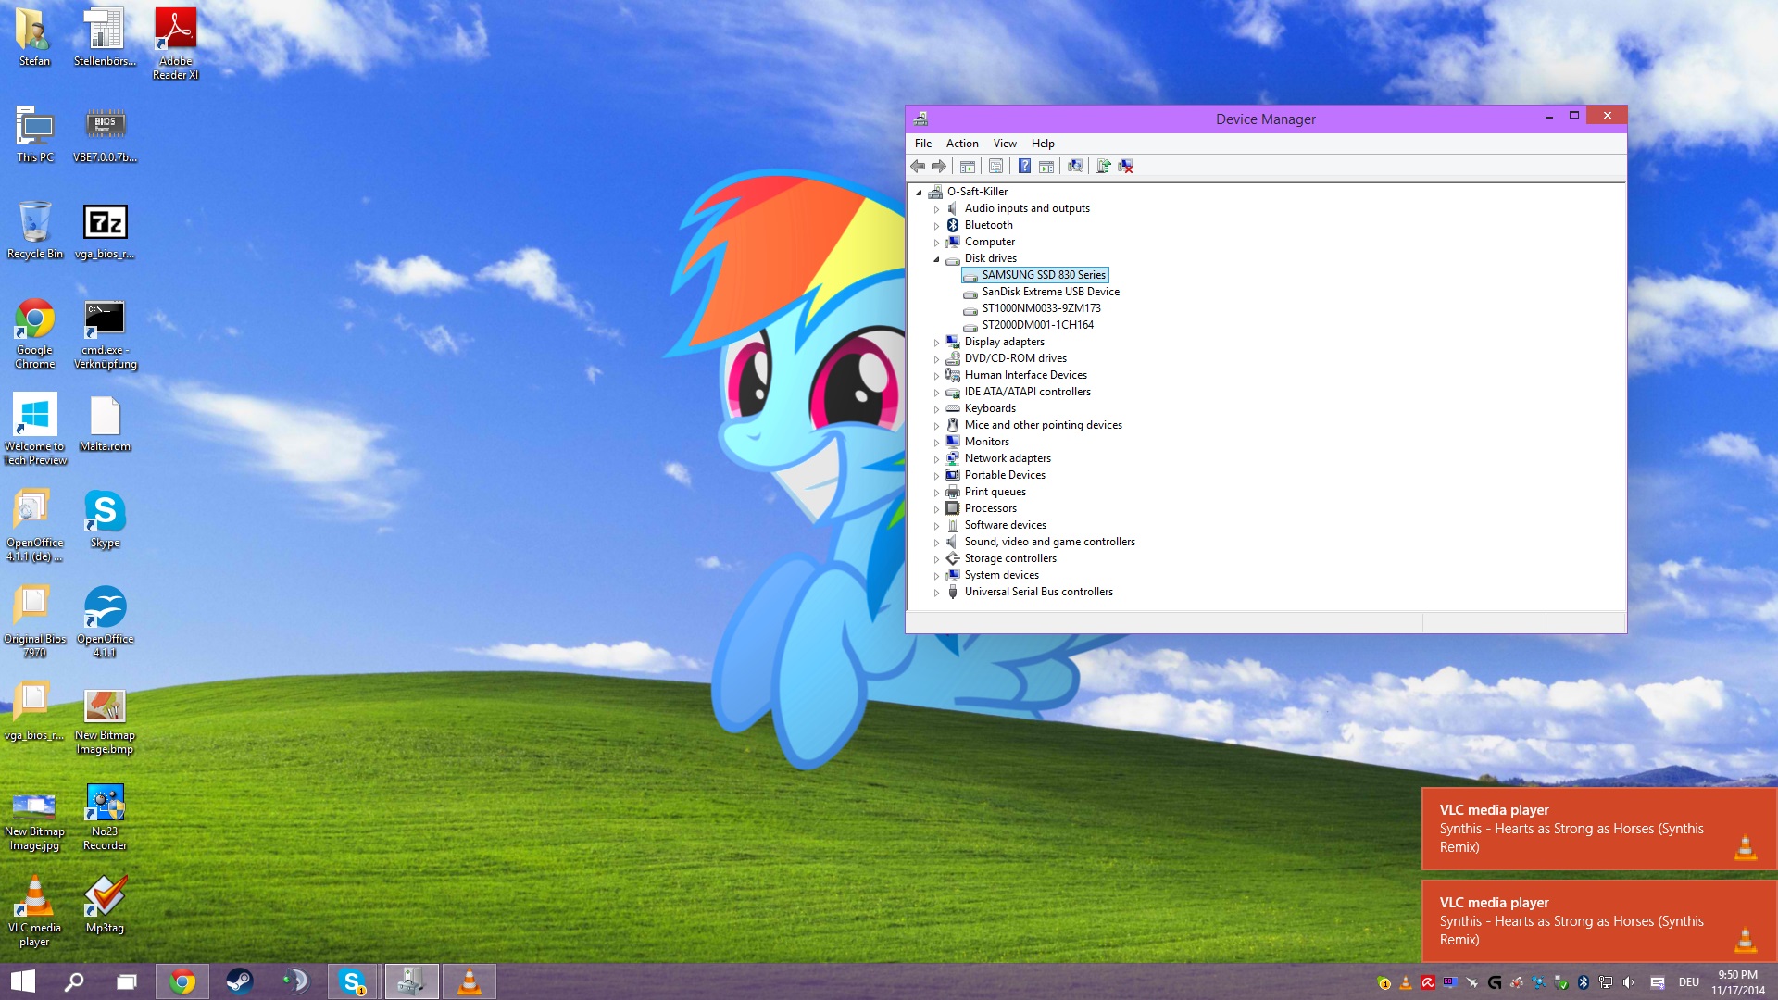The height and width of the screenshot is (1000, 1778).
Task: Select the Google Chrome desktop shortcut
Action: 35,333
